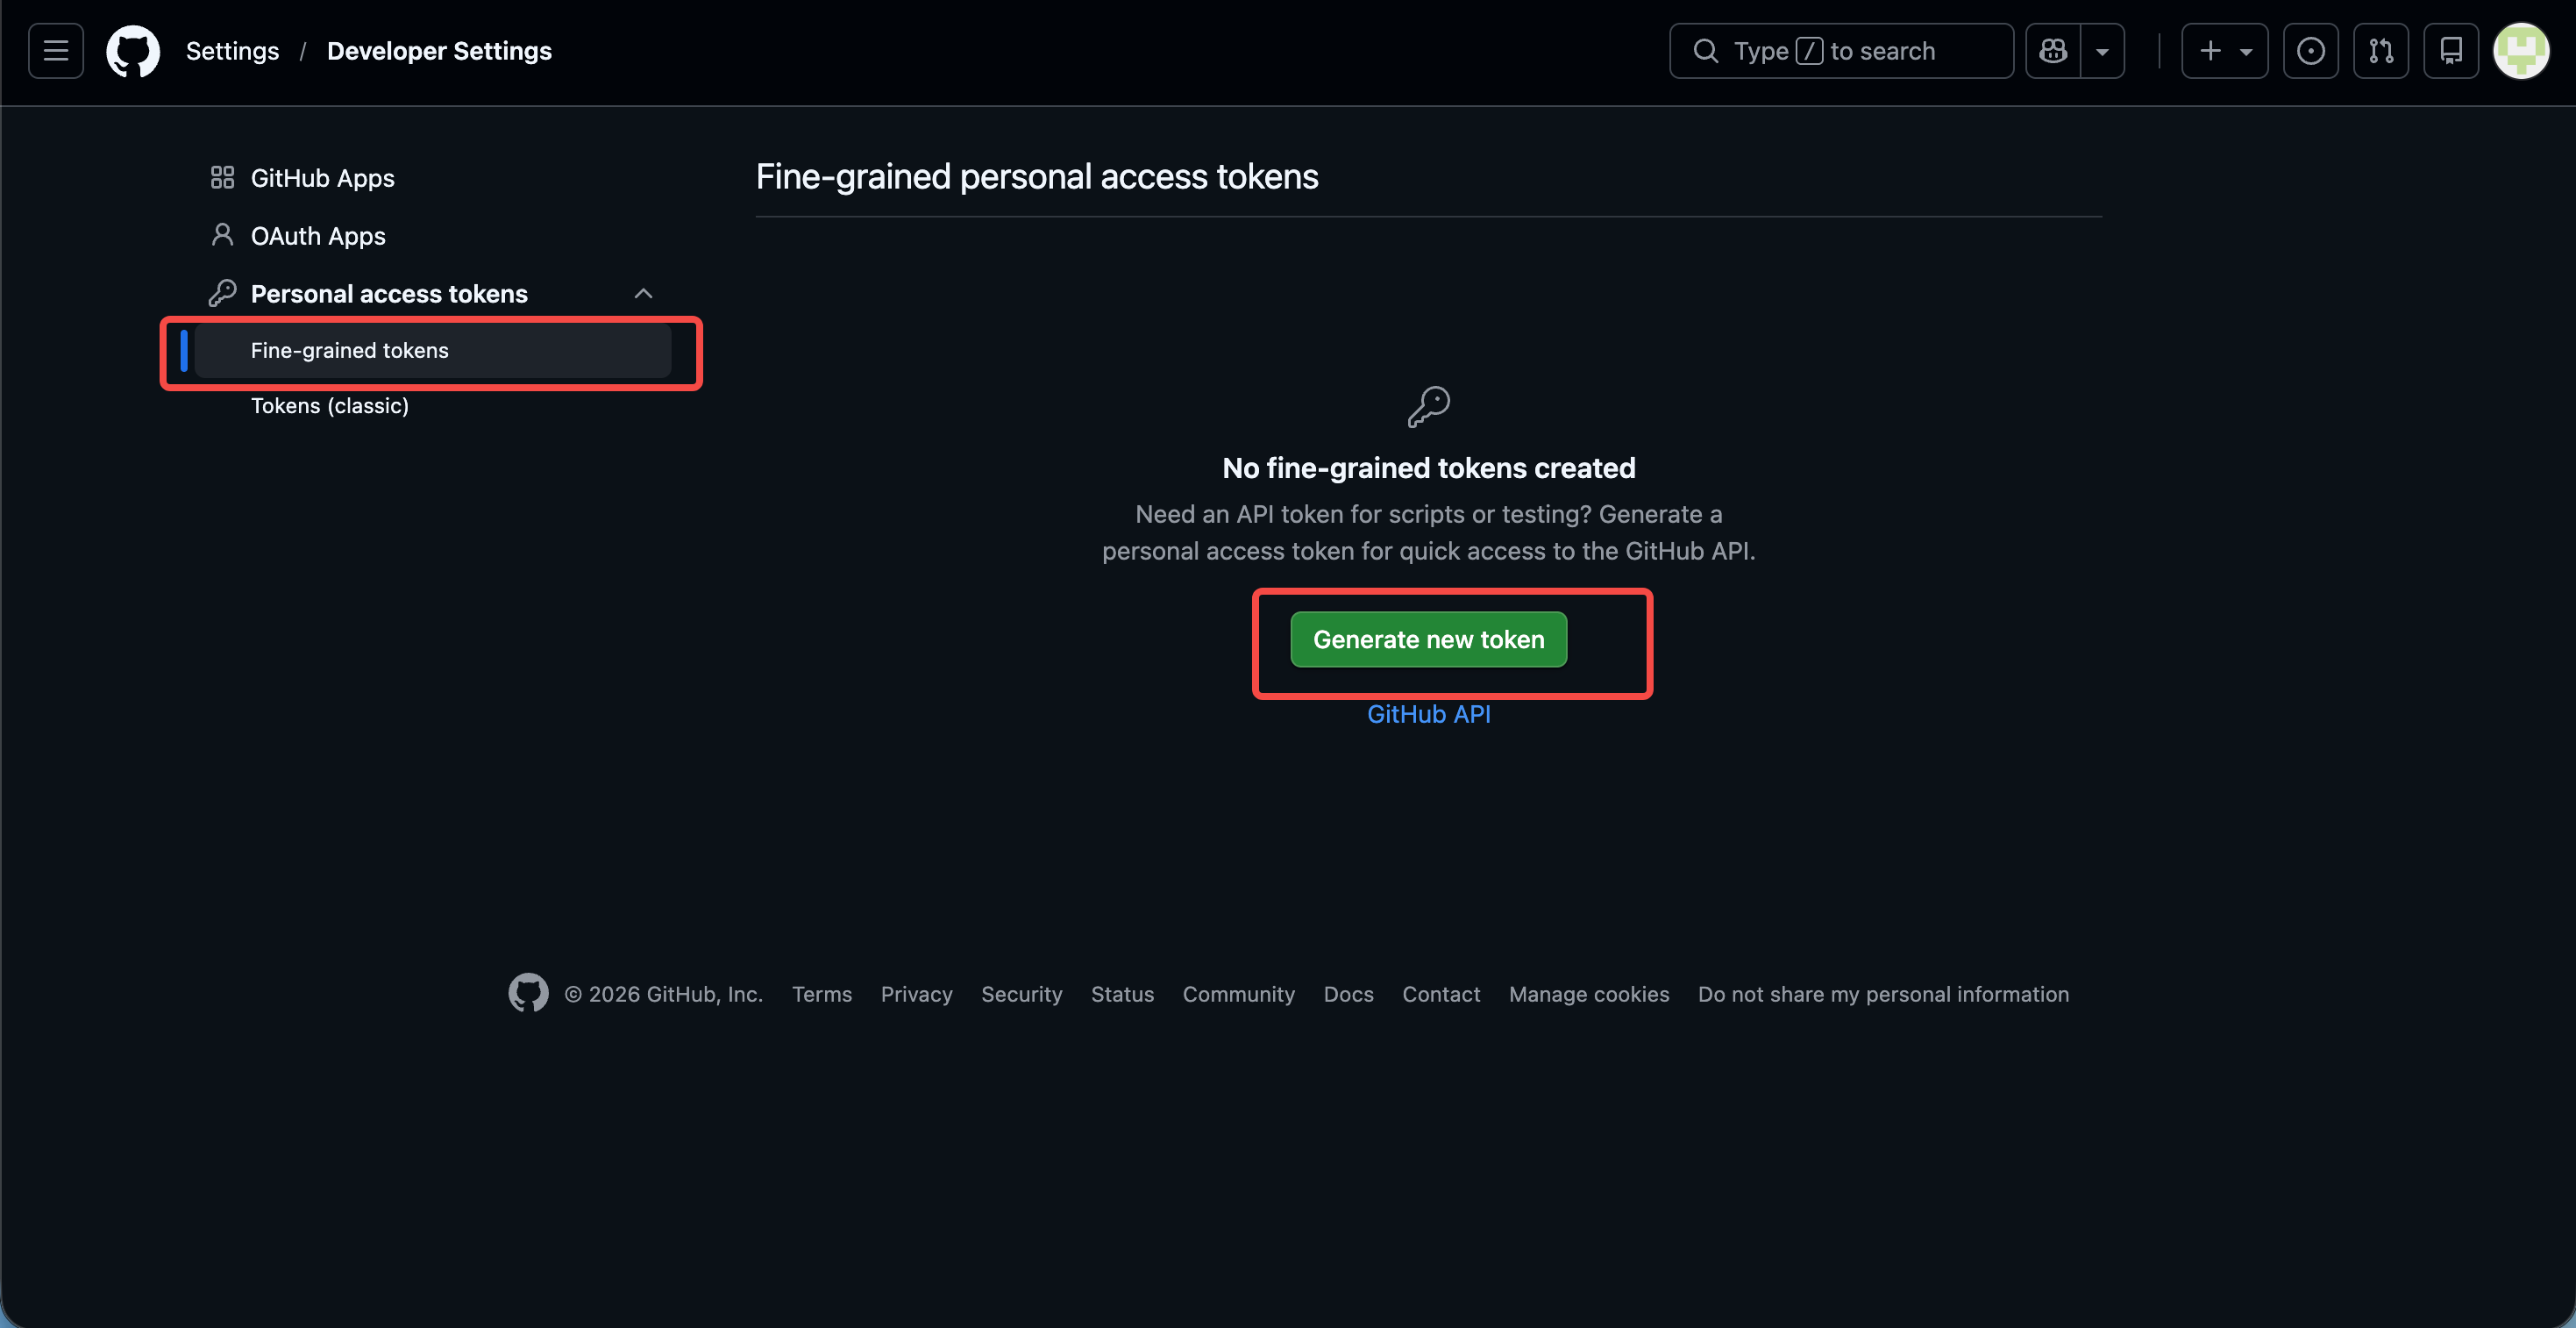Image resolution: width=2576 pixels, height=1328 pixels.
Task: Open the Docs footer link
Action: tap(1348, 994)
